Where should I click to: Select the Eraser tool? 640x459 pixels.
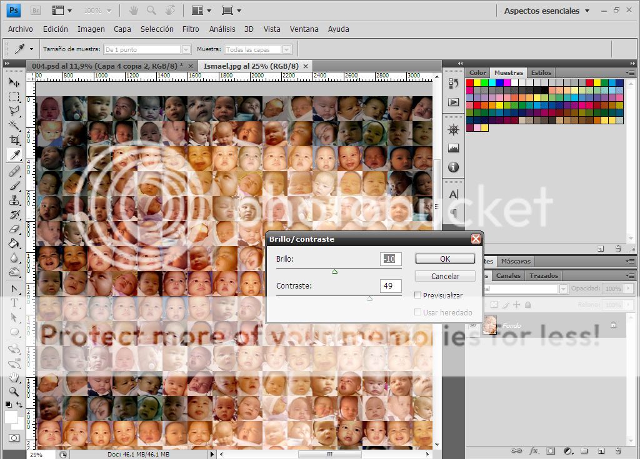click(x=14, y=229)
